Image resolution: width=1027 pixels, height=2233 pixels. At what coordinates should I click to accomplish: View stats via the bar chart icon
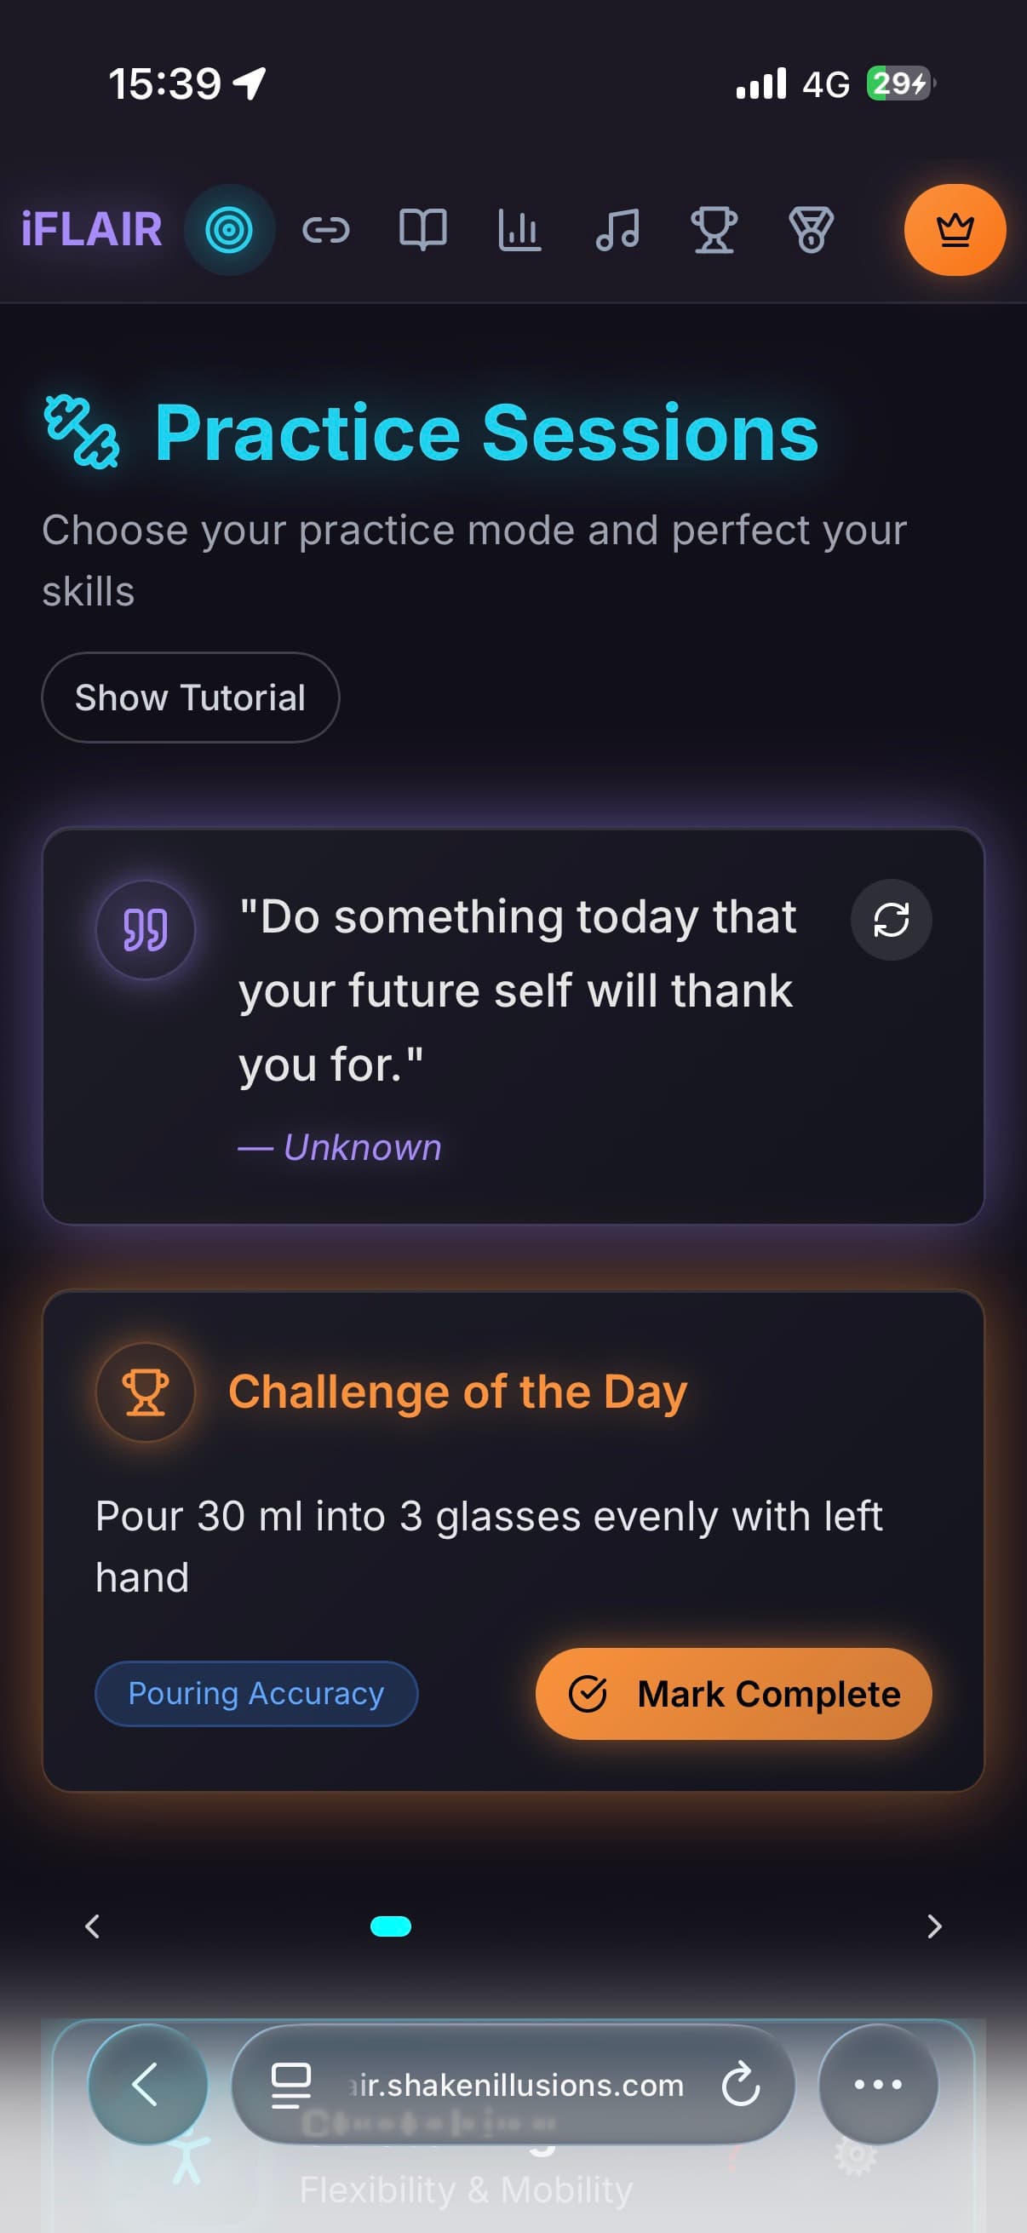[x=519, y=230]
